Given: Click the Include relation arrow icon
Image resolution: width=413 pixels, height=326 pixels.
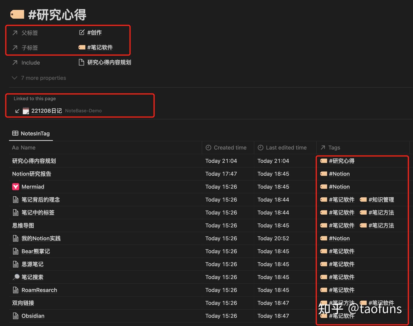Looking at the screenshot, I should 15,63.
